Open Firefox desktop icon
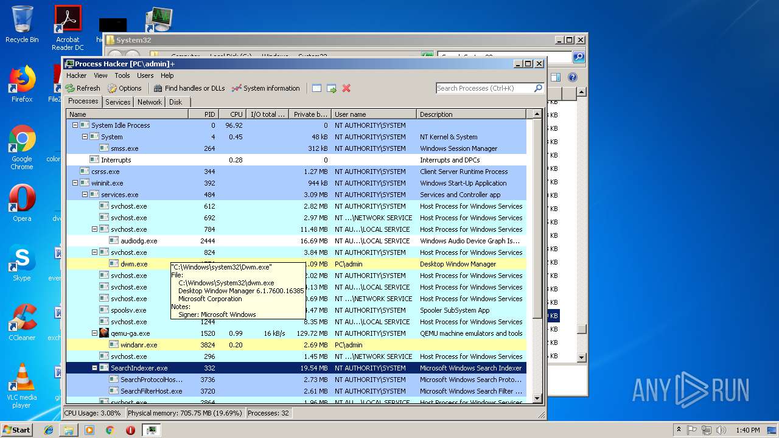Image resolution: width=779 pixels, height=438 pixels. click(22, 84)
